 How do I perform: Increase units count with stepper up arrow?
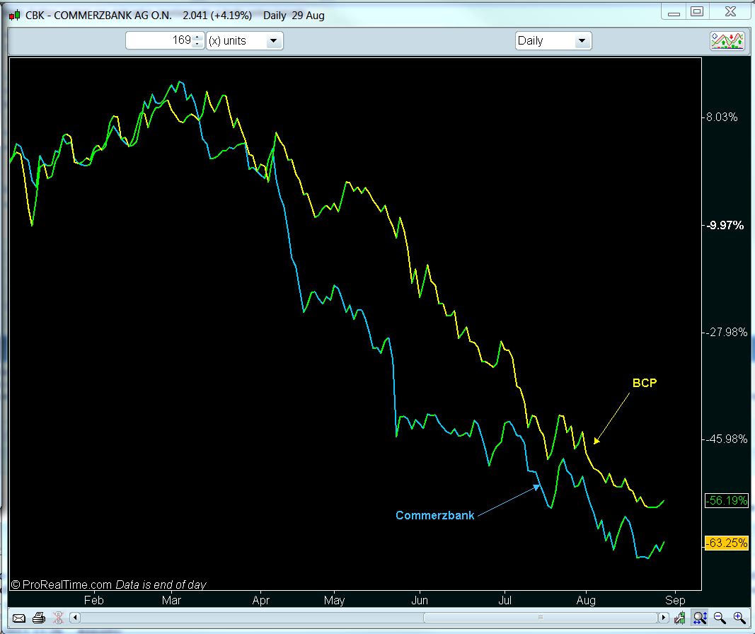point(197,37)
